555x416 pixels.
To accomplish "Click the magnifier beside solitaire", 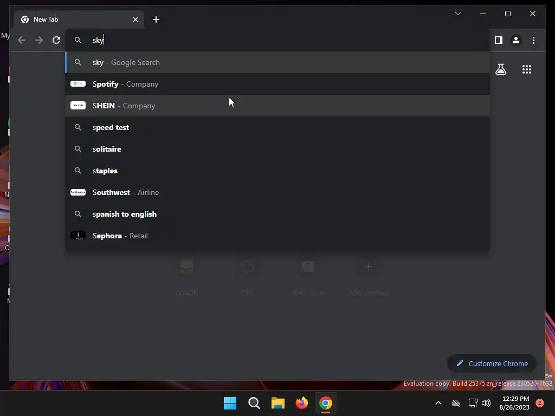I will 78,149.
